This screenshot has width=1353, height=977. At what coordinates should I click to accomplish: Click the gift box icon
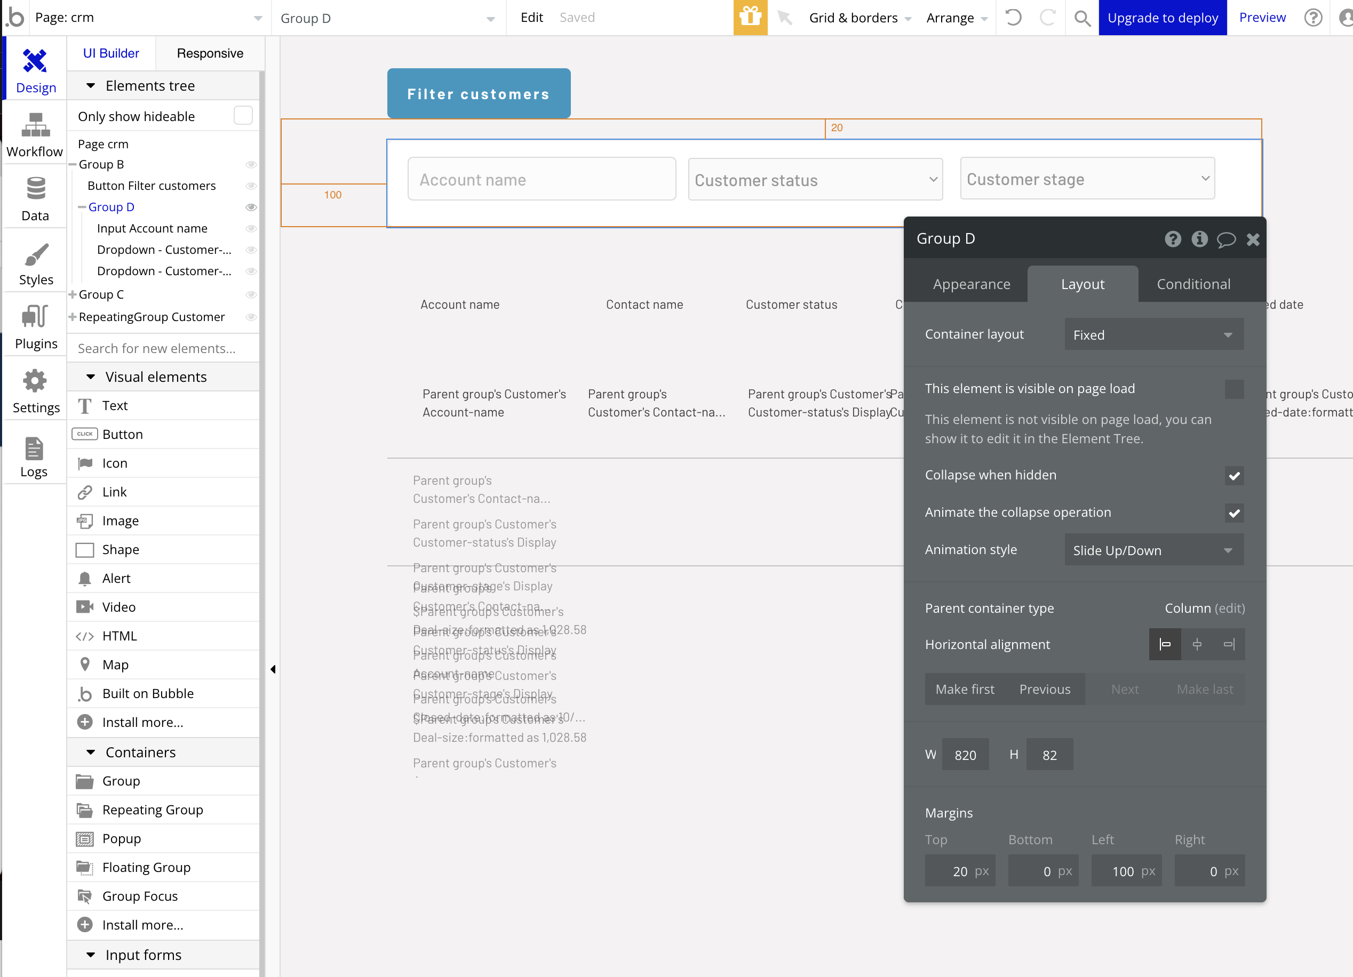750,17
